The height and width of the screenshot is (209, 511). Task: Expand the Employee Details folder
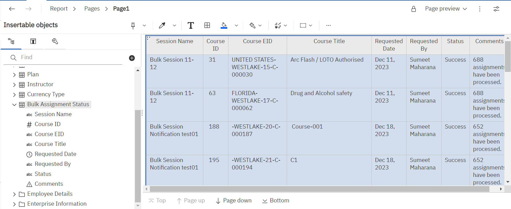[x=14, y=194]
